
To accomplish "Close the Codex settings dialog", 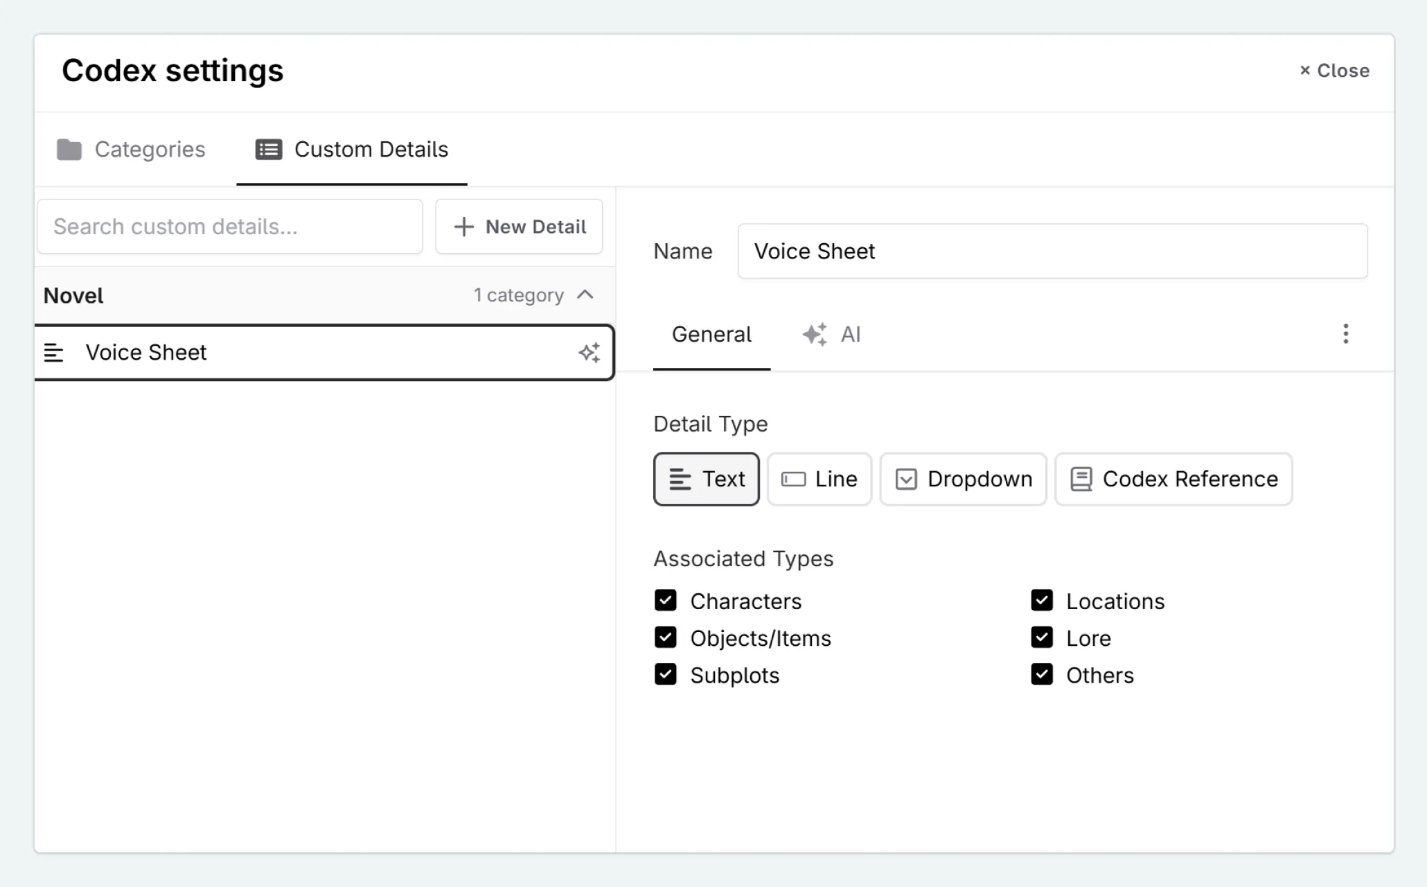I will (1333, 70).
